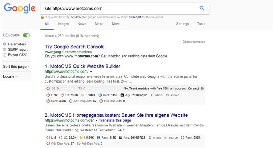The image size is (273, 148).
Task: Toggle the SEOquake switch off
Action: 26,35
